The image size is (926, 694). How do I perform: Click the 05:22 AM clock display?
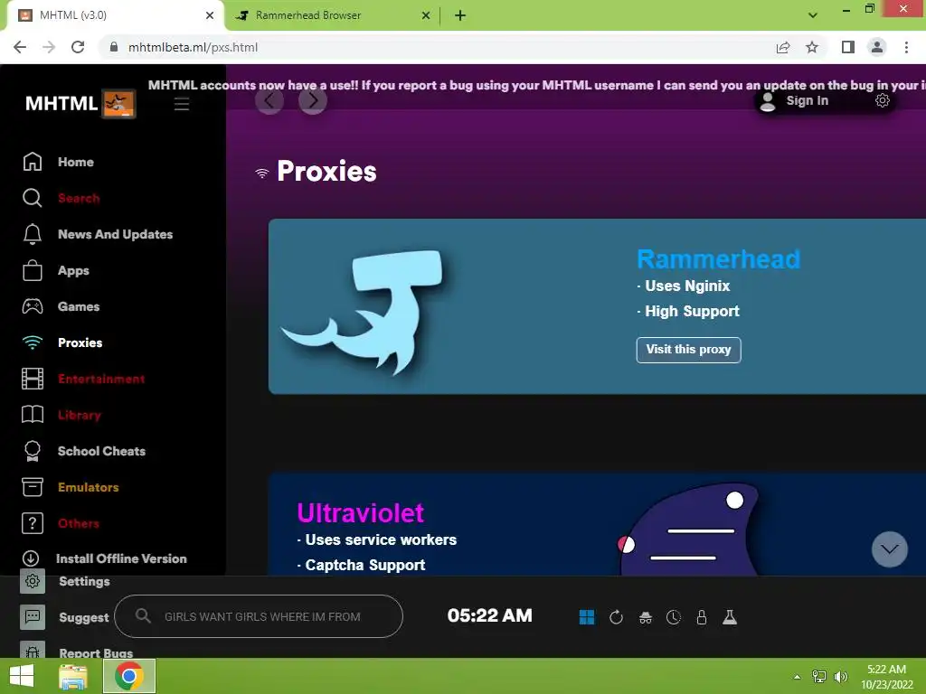pos(489,615)
